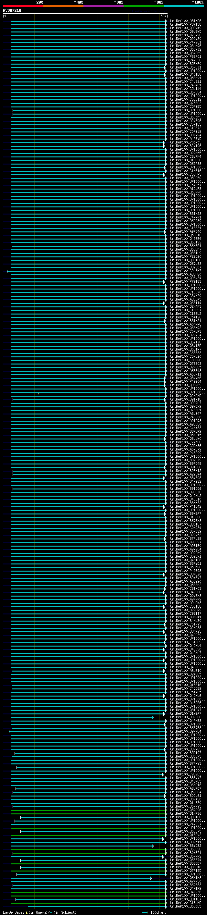Click the =100char. scale legend

click(157, 912)
